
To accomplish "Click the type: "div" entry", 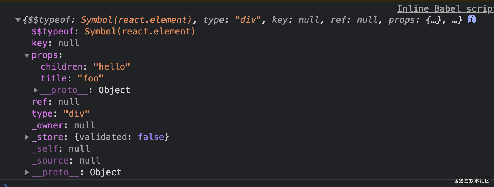I will (x=61, y=114).
